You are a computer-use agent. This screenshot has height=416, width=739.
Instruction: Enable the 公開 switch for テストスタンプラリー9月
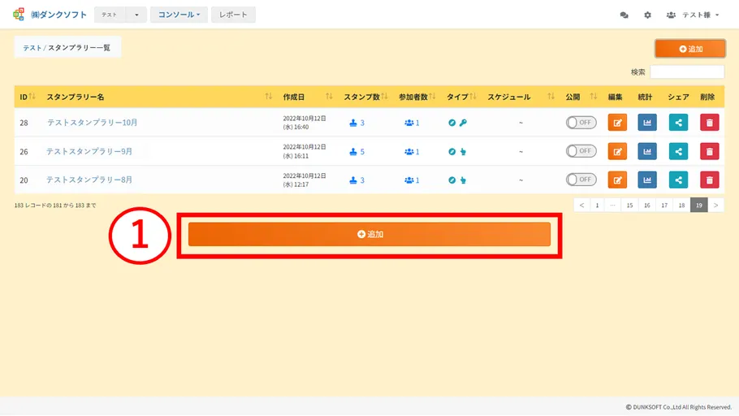[x=581, y=151]
